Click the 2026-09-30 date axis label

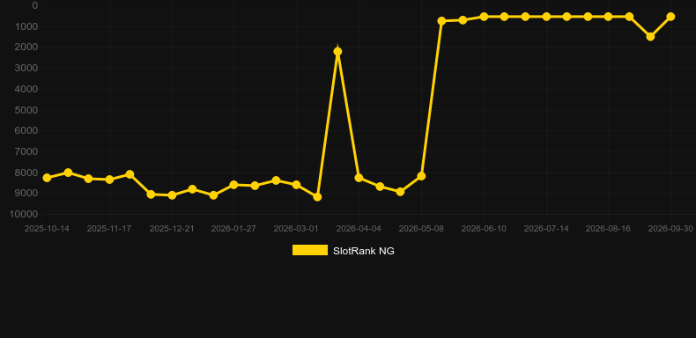coord(670,229)
